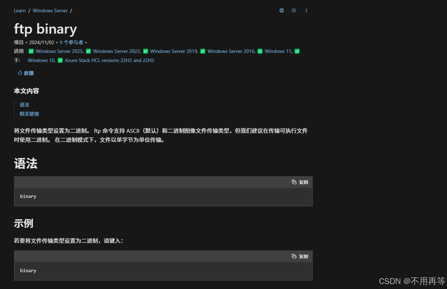
Task: Click the 2024/11/02 date text
Action: (42, 42)
